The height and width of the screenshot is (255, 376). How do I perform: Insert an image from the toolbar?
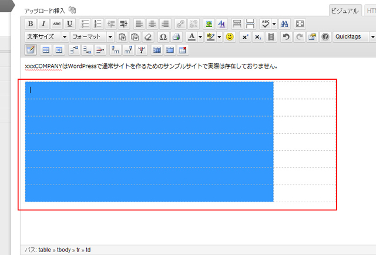pyautogui.click(x=209, y=23)
